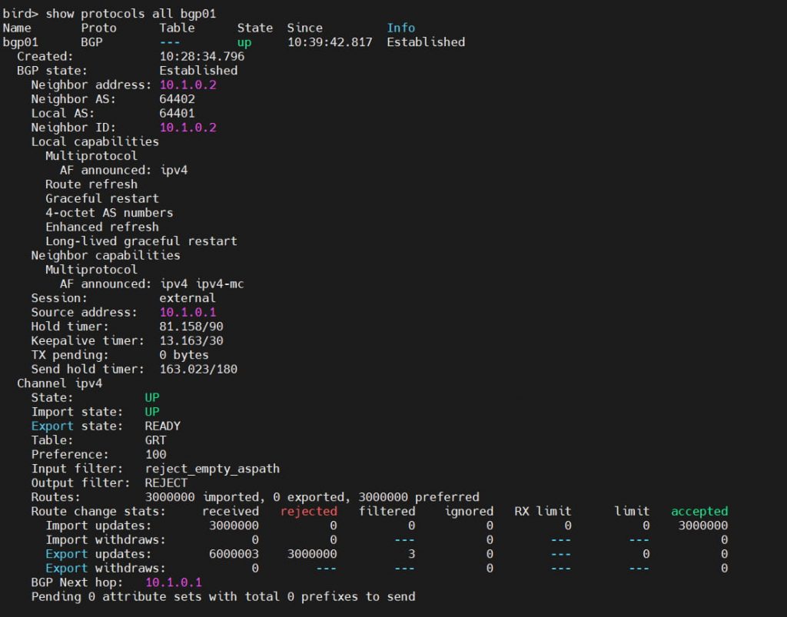Click the 'Established' Info value in table row
Screen dimensions: 787x617
pyautogui.click(x=426, y=42)
